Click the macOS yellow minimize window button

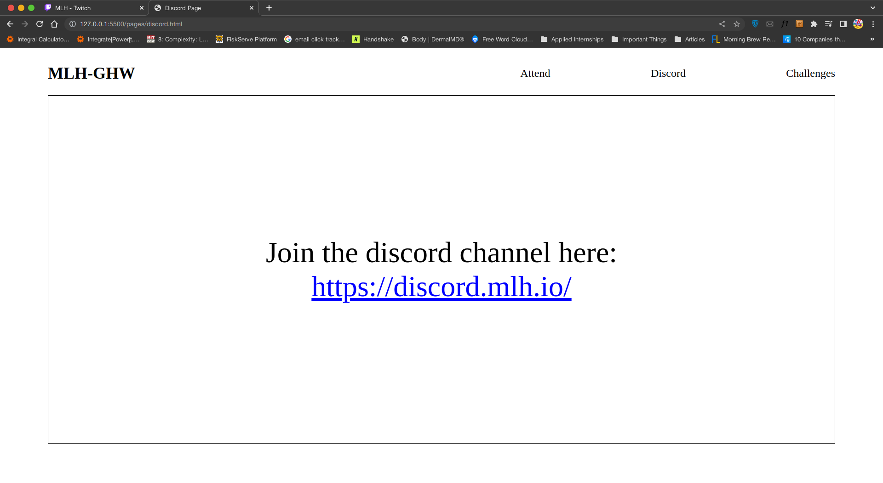21,8
